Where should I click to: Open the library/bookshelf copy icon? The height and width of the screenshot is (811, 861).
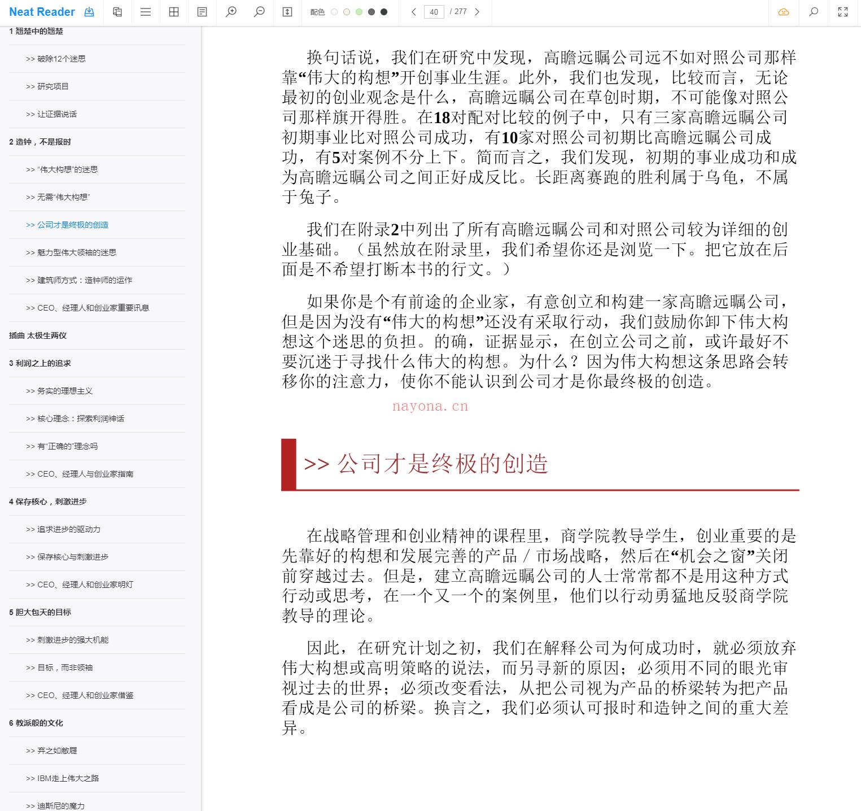click(117, 12)
